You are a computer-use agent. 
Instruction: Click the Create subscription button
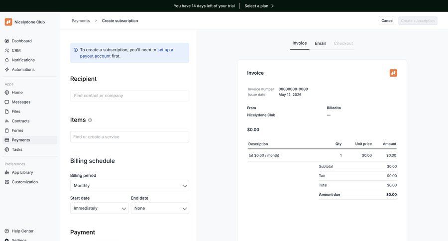click(418, 20)
